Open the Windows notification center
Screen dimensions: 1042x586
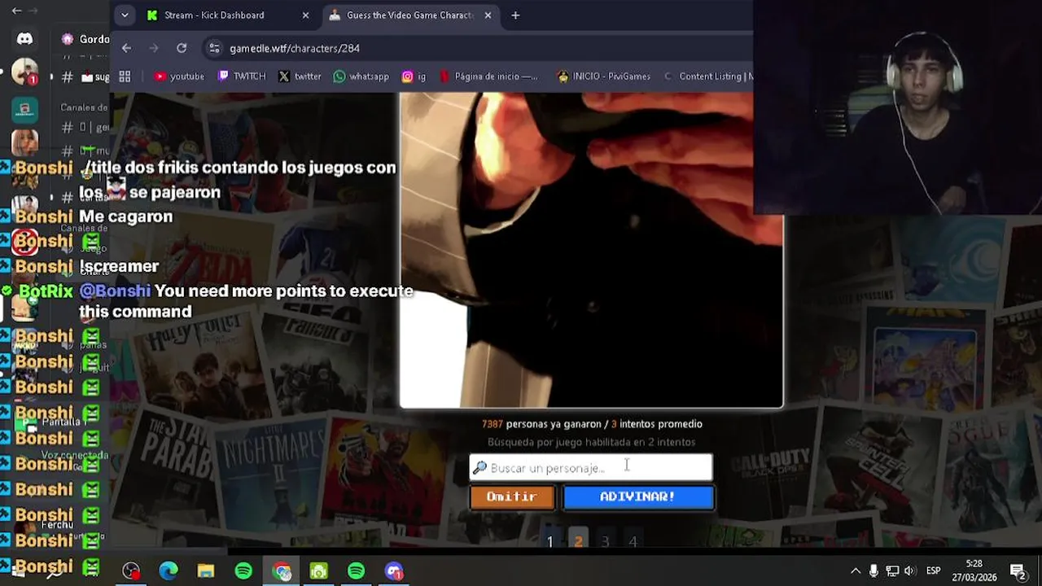point(1018,571)
